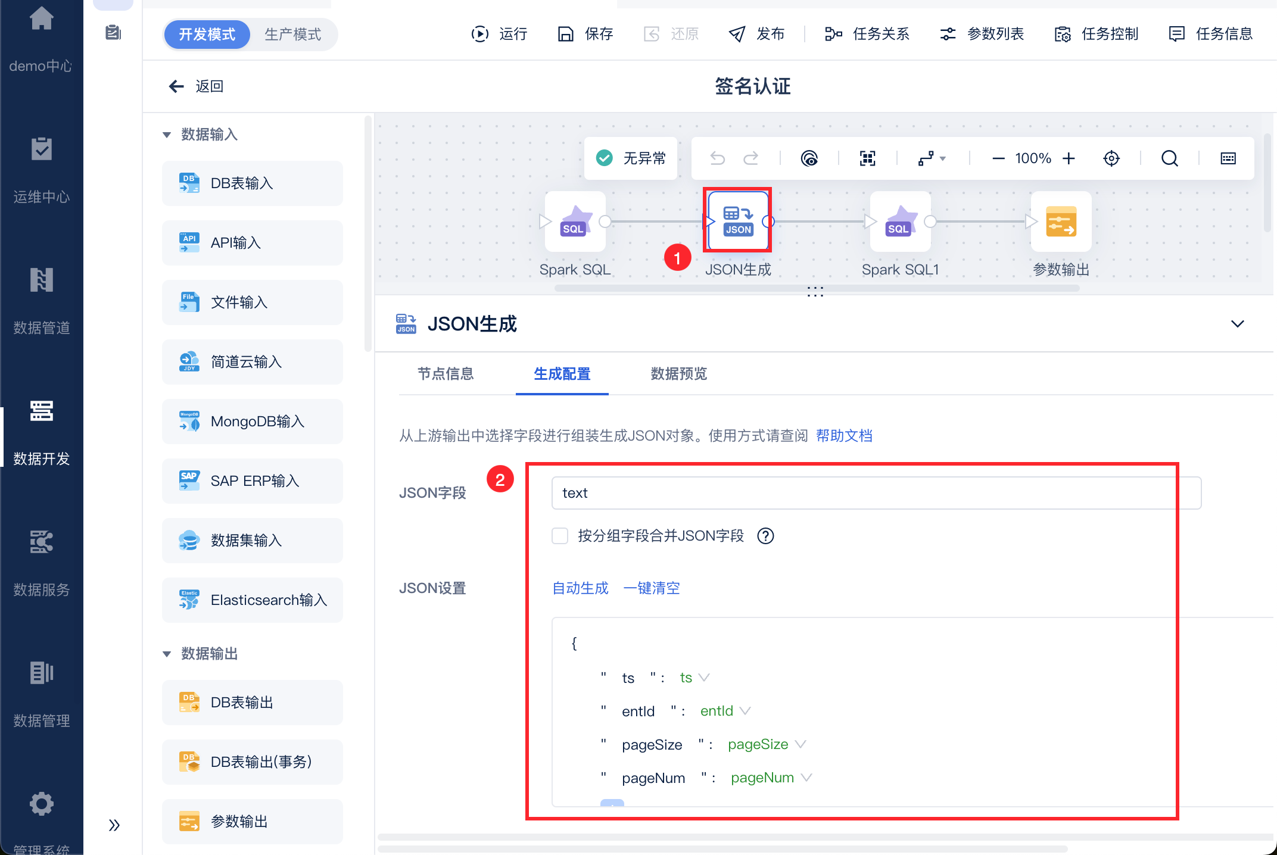Click the canvas search magnifier icon

(1169, 158)
